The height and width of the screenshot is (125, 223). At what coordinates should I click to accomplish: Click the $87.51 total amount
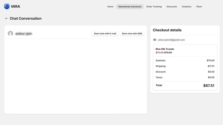coord(209,86)
